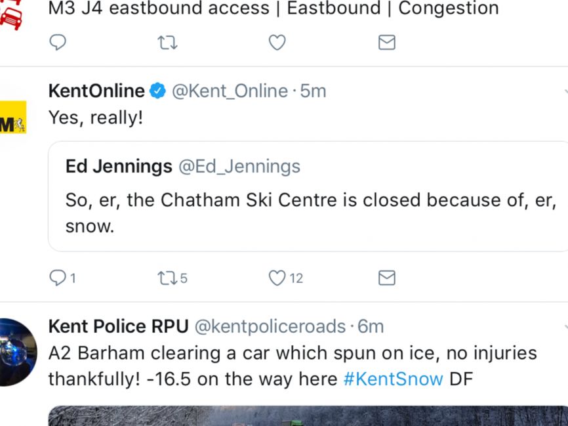Retweet KentOnline's tweet with 5 retweets
This screenshot has height=426, width=568.
tap(172, 278)
